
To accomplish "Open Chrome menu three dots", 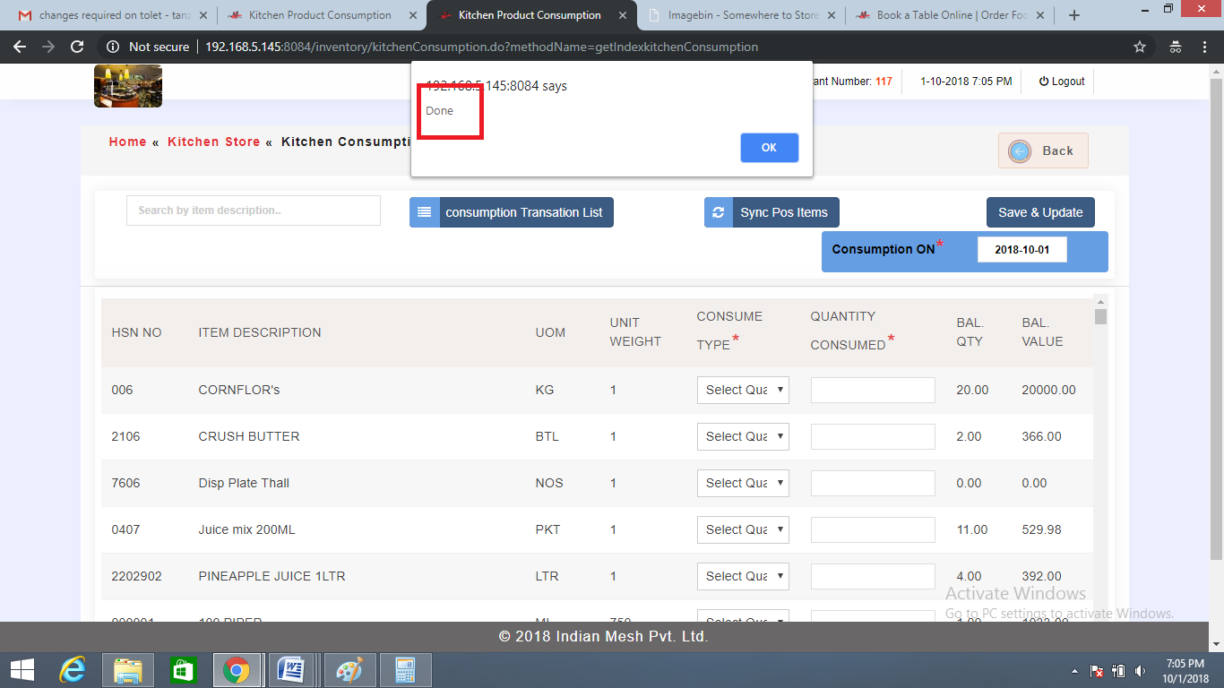I will pos(1205,47).
